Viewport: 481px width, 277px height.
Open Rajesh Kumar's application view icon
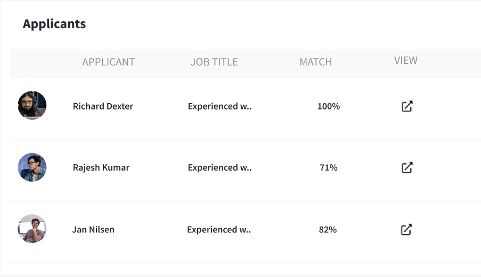407,167
